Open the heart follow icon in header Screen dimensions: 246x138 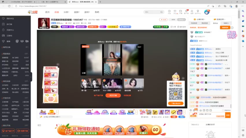[x=175, y=12]
